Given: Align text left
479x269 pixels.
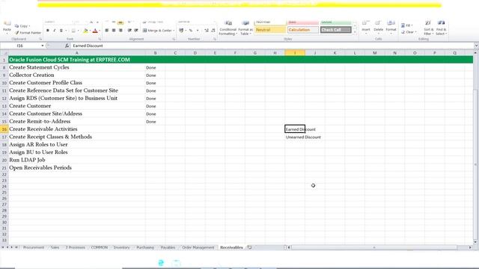Looking at the screenshot, I should coord(106,31).
